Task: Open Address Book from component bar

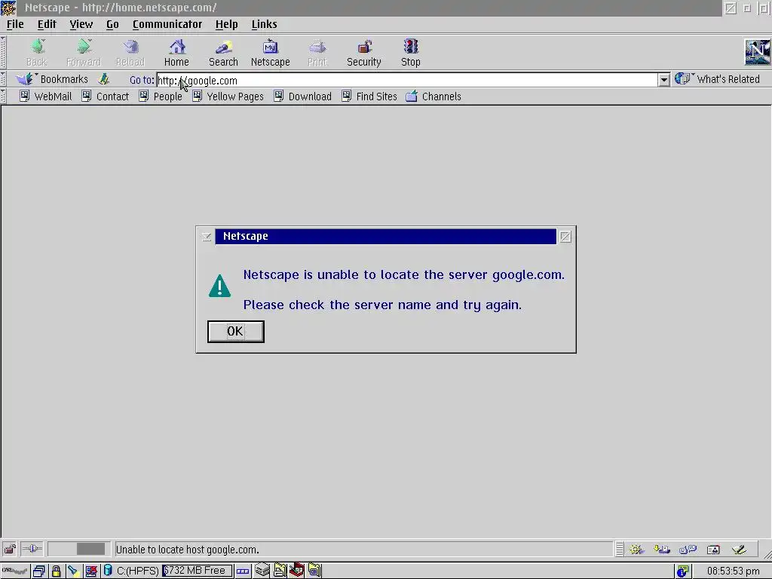Action: (x=713, y=549)
